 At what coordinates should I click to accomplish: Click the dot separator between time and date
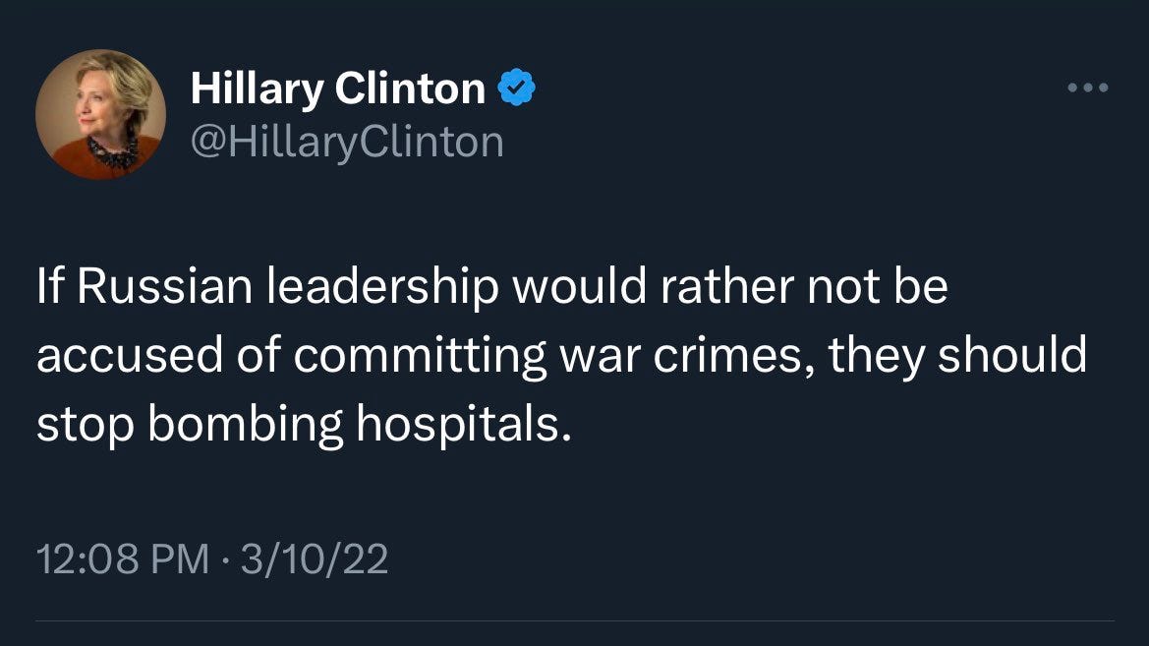[x=225, y=559]
